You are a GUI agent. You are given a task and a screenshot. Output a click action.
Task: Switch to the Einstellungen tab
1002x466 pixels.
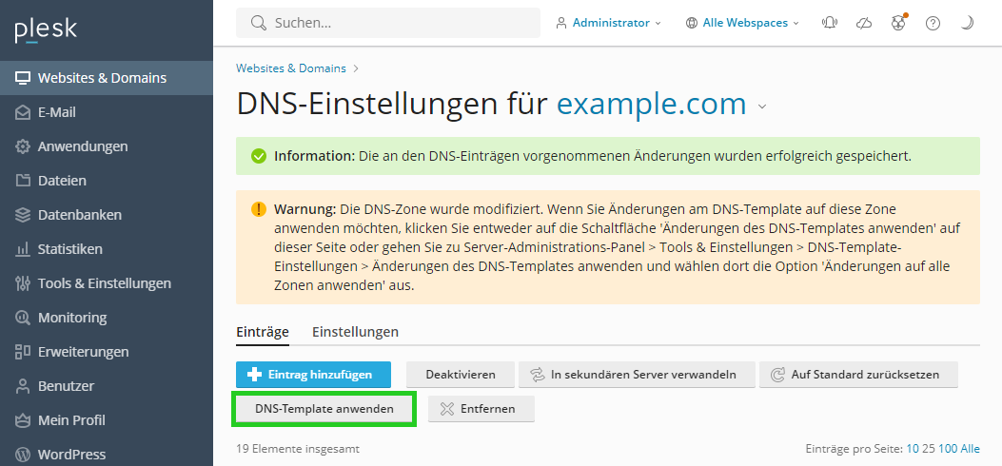point(355,332)
